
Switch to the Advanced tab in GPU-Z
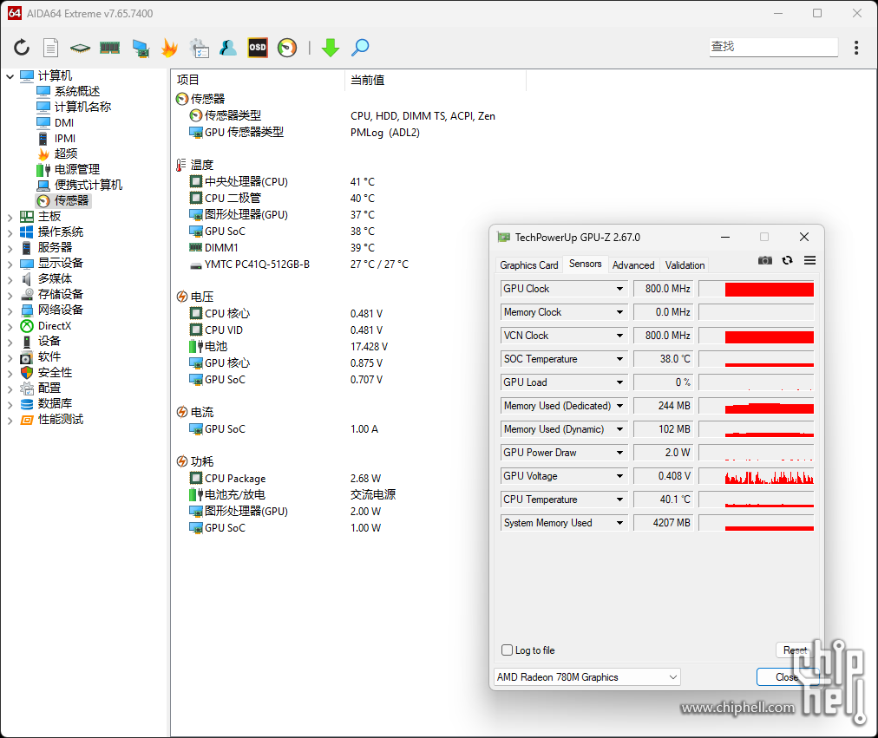(x=633, y=265)
